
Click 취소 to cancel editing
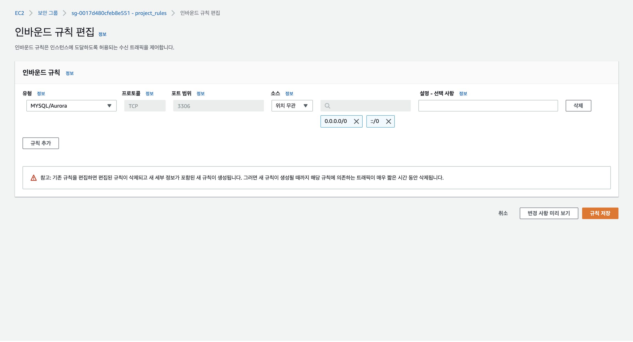pyautogui.click(x=503, y=213)
